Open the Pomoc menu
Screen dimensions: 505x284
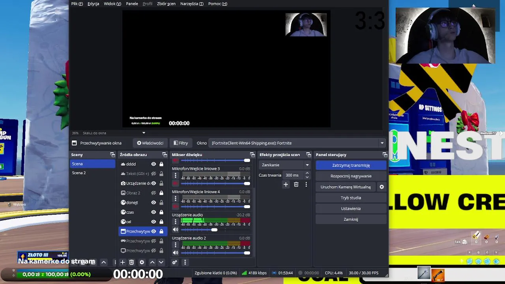(217, 4)
